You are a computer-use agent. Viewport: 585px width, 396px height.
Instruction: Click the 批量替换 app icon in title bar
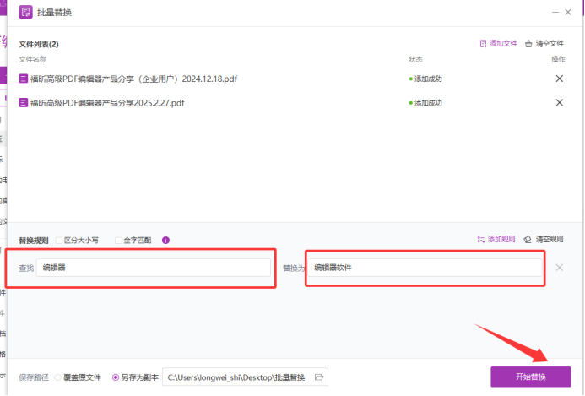(25, 12)
